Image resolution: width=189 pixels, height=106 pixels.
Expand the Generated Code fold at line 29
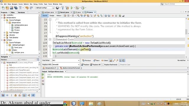point(50,39)
